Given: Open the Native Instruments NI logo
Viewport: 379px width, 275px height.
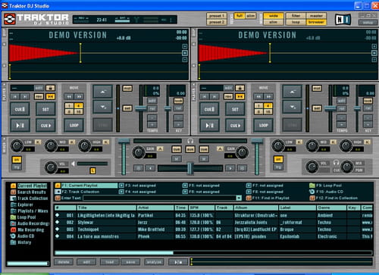Looking at the screenshot, I should click(343, 20).
